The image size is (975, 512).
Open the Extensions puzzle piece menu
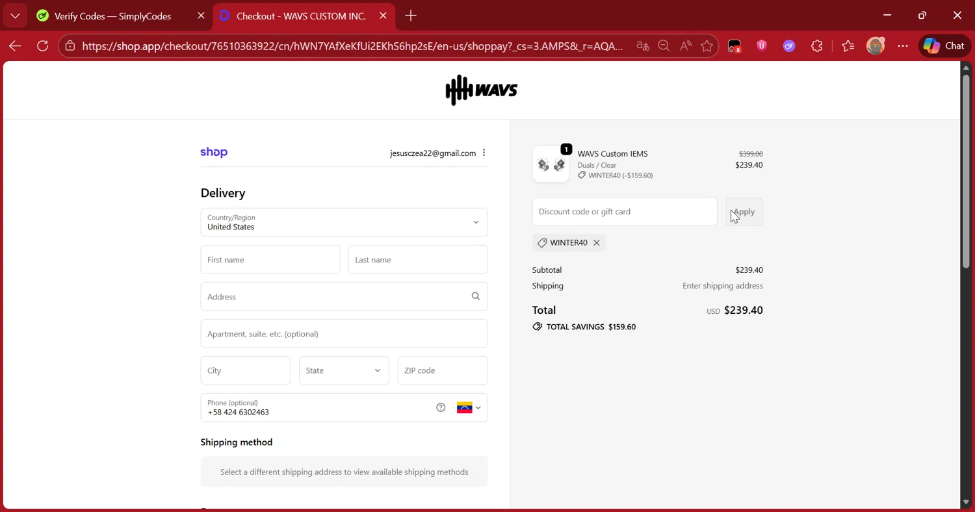(x=817, y=46)
